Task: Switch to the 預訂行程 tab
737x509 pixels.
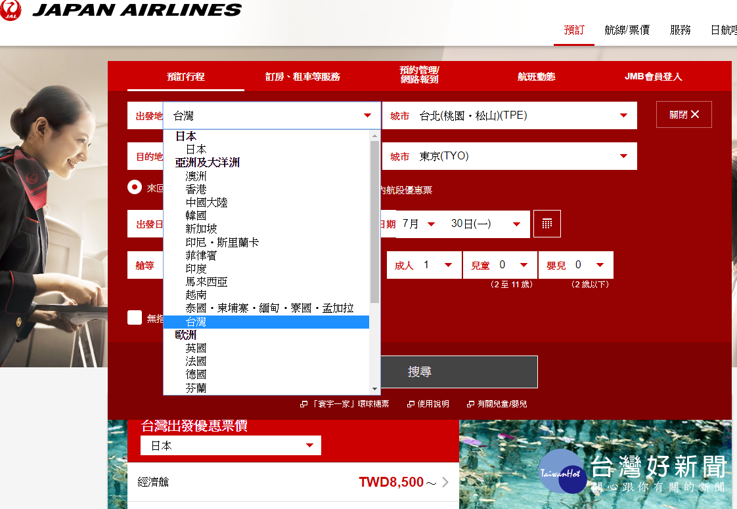Action: click(186, 77)
